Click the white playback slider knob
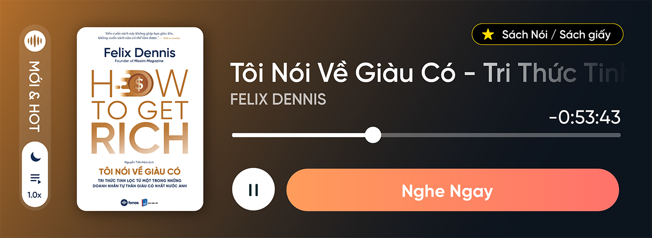The width and height of the screenshot is (652, 238). click(373, 135)
